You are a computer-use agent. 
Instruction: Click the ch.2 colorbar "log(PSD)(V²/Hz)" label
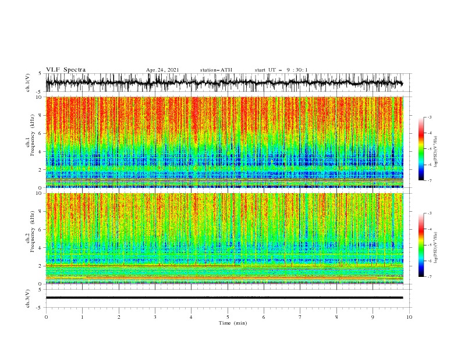pyautogui.click(x=436, y=248)
